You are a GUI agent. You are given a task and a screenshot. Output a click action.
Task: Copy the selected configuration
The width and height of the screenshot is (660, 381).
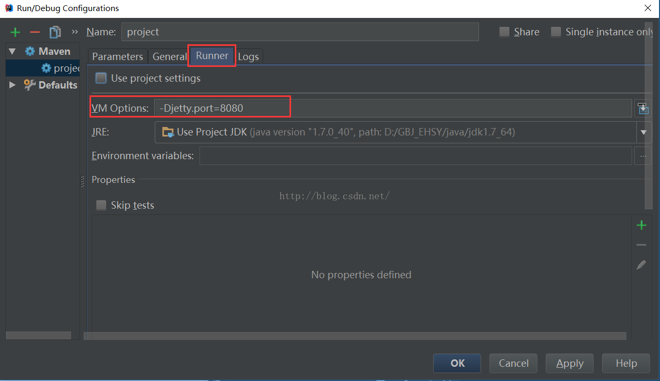(55, 32)
